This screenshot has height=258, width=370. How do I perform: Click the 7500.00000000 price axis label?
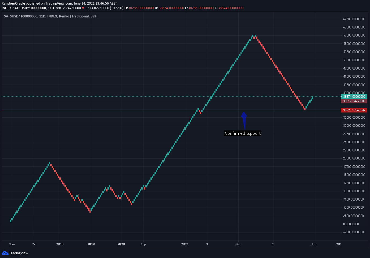point(353,199)
